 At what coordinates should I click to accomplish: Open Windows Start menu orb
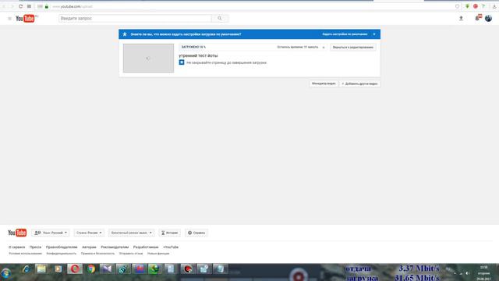(5, 273)
